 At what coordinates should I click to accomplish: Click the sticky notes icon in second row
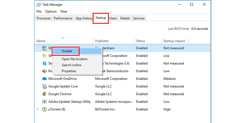coord(45,56)
